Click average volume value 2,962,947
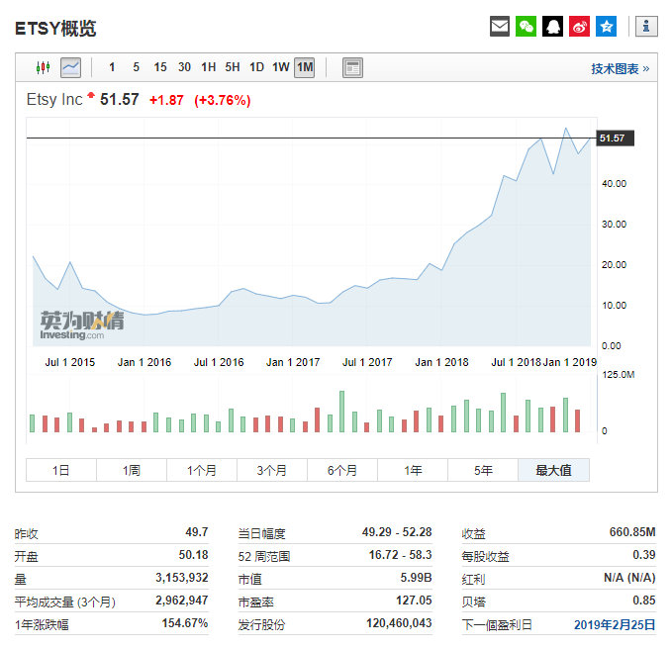This screenshot has width=672, height=648. tap(182, 601)
